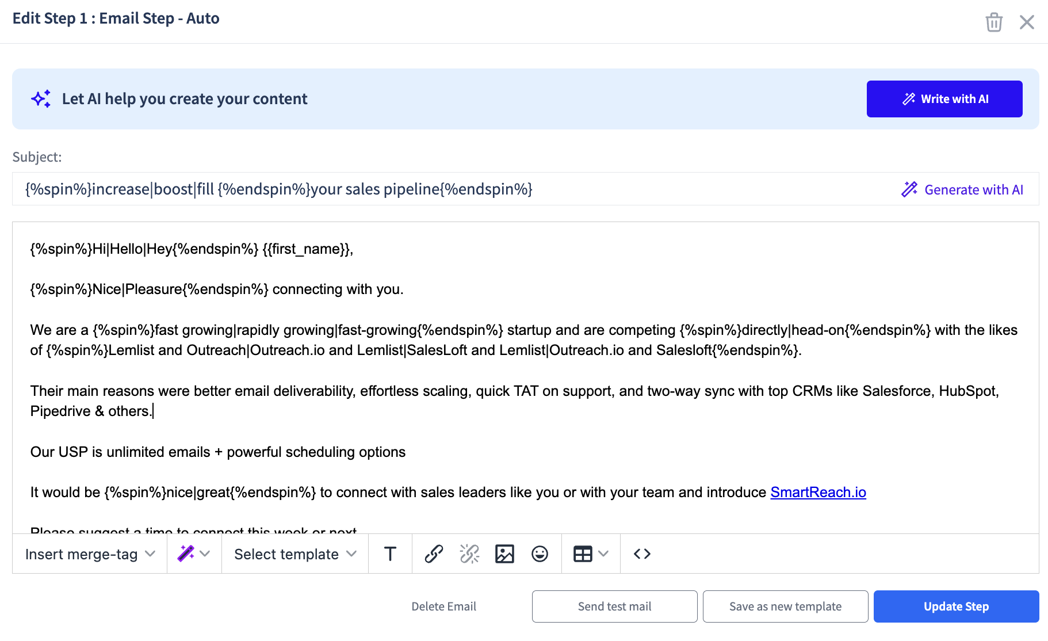Click the 'Our USP is unlimited emails' line
The height and width of the screenshot is (641, 1048).
coord(217,452)
